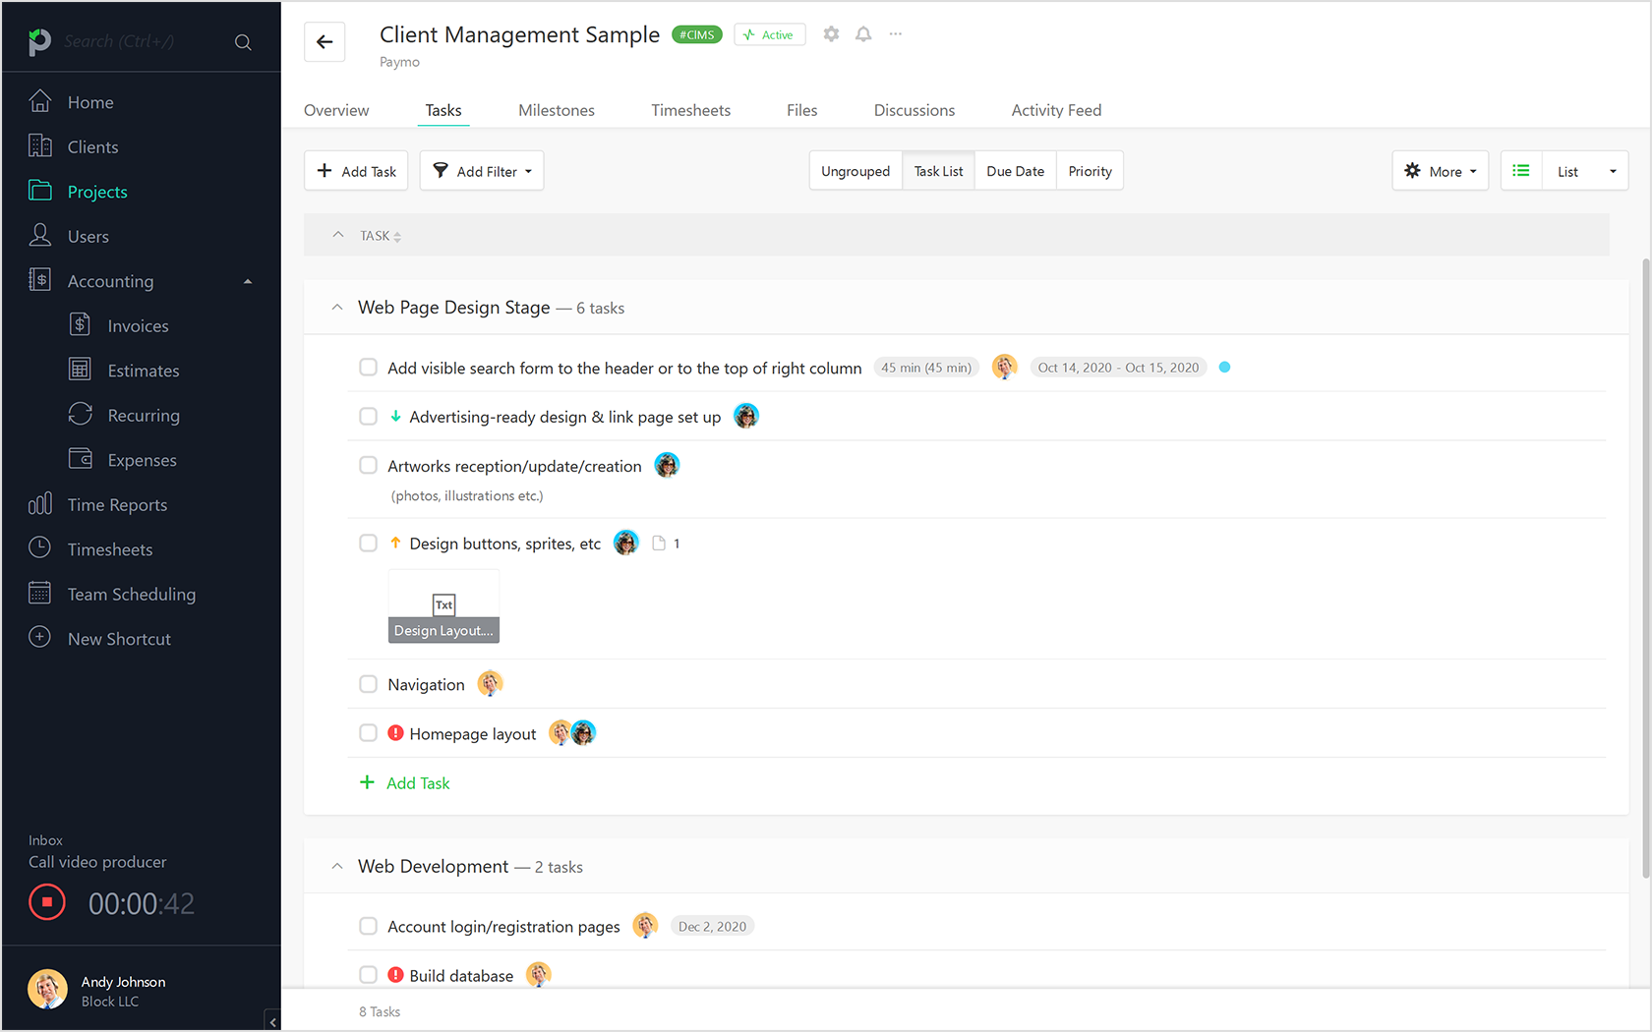
Task: Open Estimates under Accounting
Action: tap(143, 371)
